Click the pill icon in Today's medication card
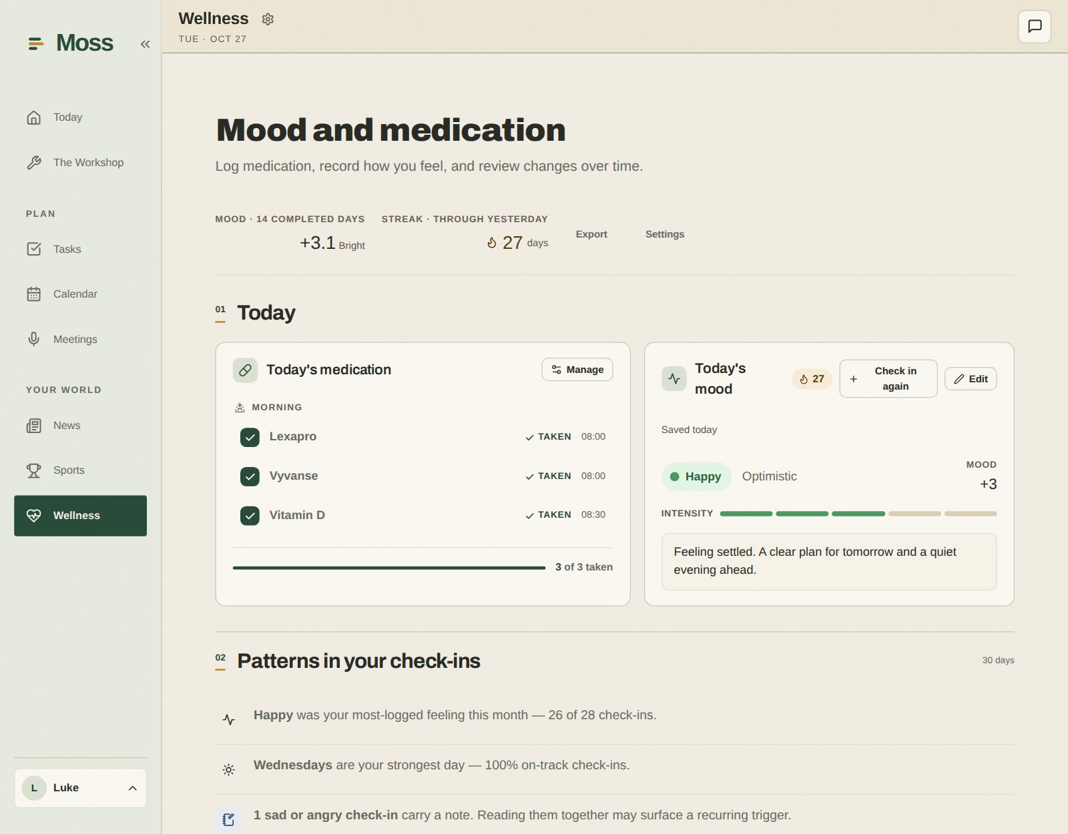This screenshot has width=1068, height=834. pos(245,370)
